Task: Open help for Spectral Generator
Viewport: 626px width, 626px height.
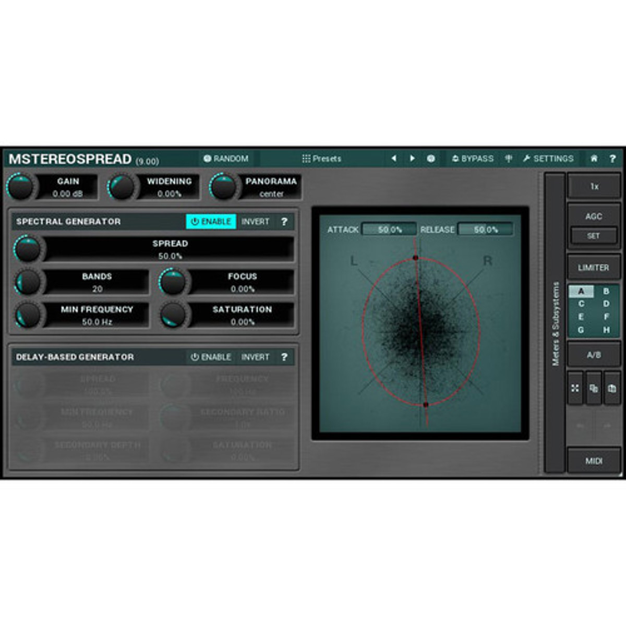Action: pyautogui.click(x=284, y=222)
